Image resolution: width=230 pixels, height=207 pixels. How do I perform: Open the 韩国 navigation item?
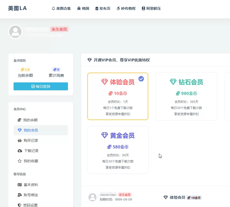tap(83, 8)
